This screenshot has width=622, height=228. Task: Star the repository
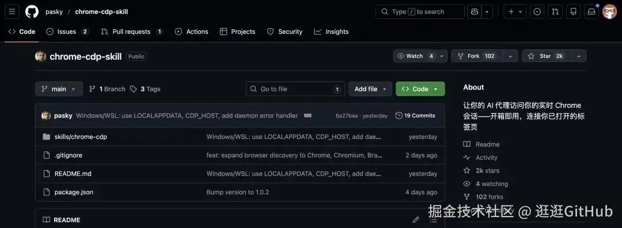(546, 56)
